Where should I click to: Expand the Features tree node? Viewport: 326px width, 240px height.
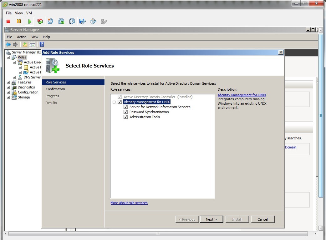coord(8,82)
